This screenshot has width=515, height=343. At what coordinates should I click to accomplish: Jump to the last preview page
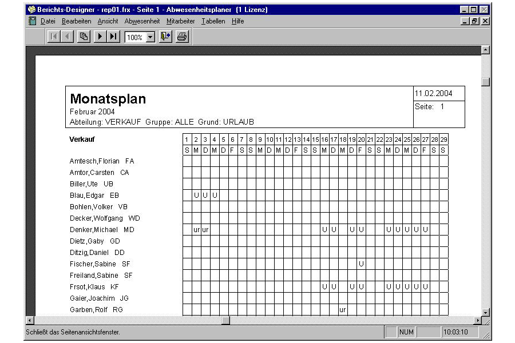pos(113,37)
